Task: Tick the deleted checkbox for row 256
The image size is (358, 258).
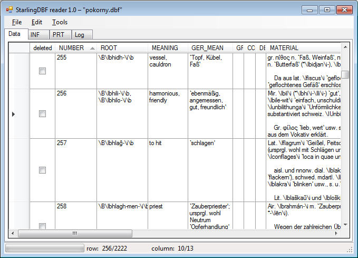Action: [42, 113]
